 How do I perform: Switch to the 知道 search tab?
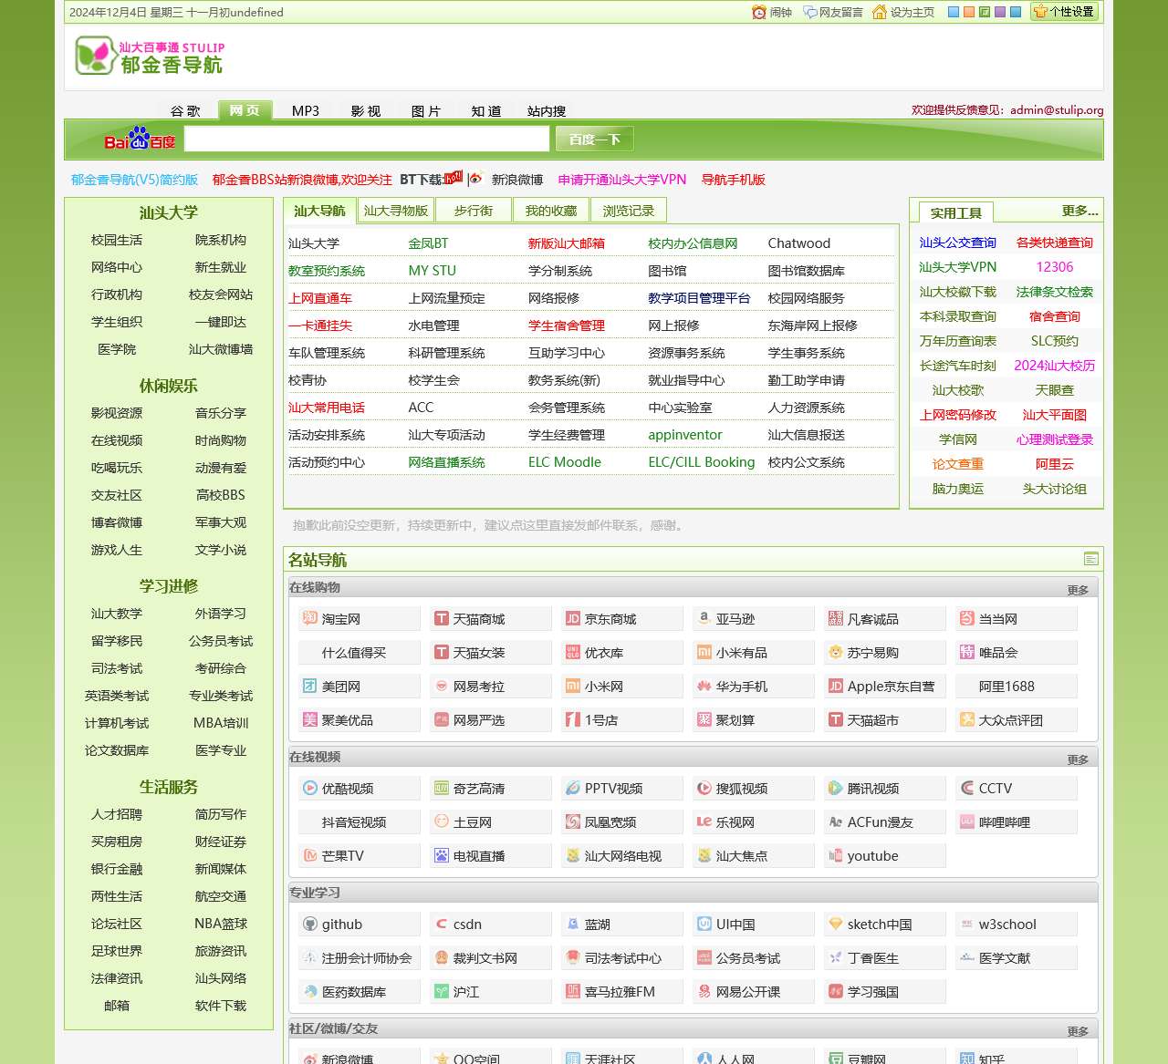(x=486, y=110)
